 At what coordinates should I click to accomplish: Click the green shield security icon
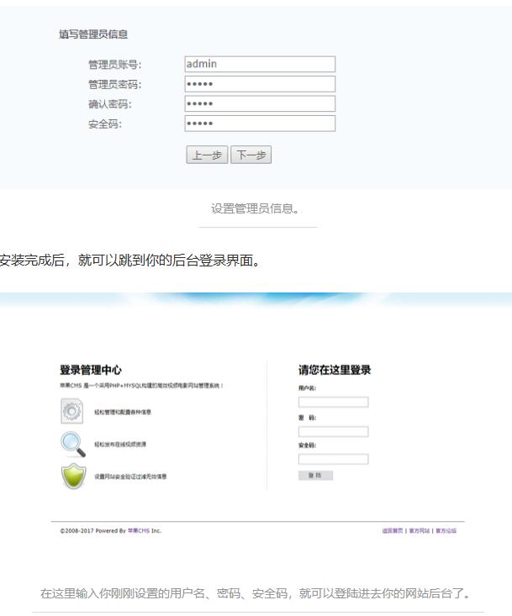tap(73, 476)
